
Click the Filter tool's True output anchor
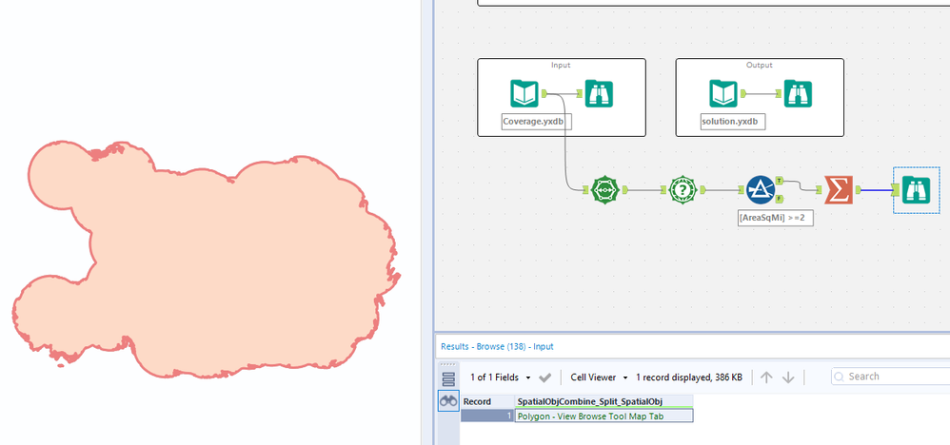tap(780, 181)
